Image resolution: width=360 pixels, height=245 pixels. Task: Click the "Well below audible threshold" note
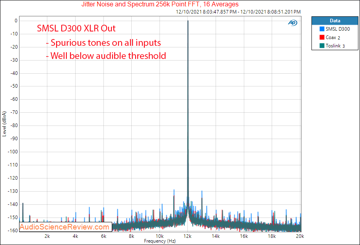click(x=106, y=56)
